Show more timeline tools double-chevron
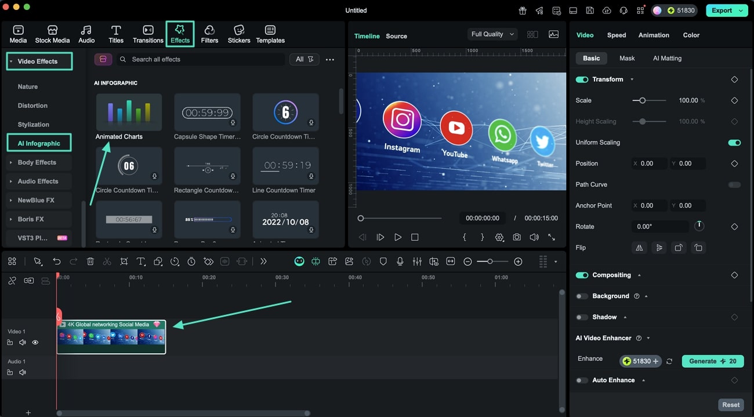The image size is (754, 417). point(263,262)
